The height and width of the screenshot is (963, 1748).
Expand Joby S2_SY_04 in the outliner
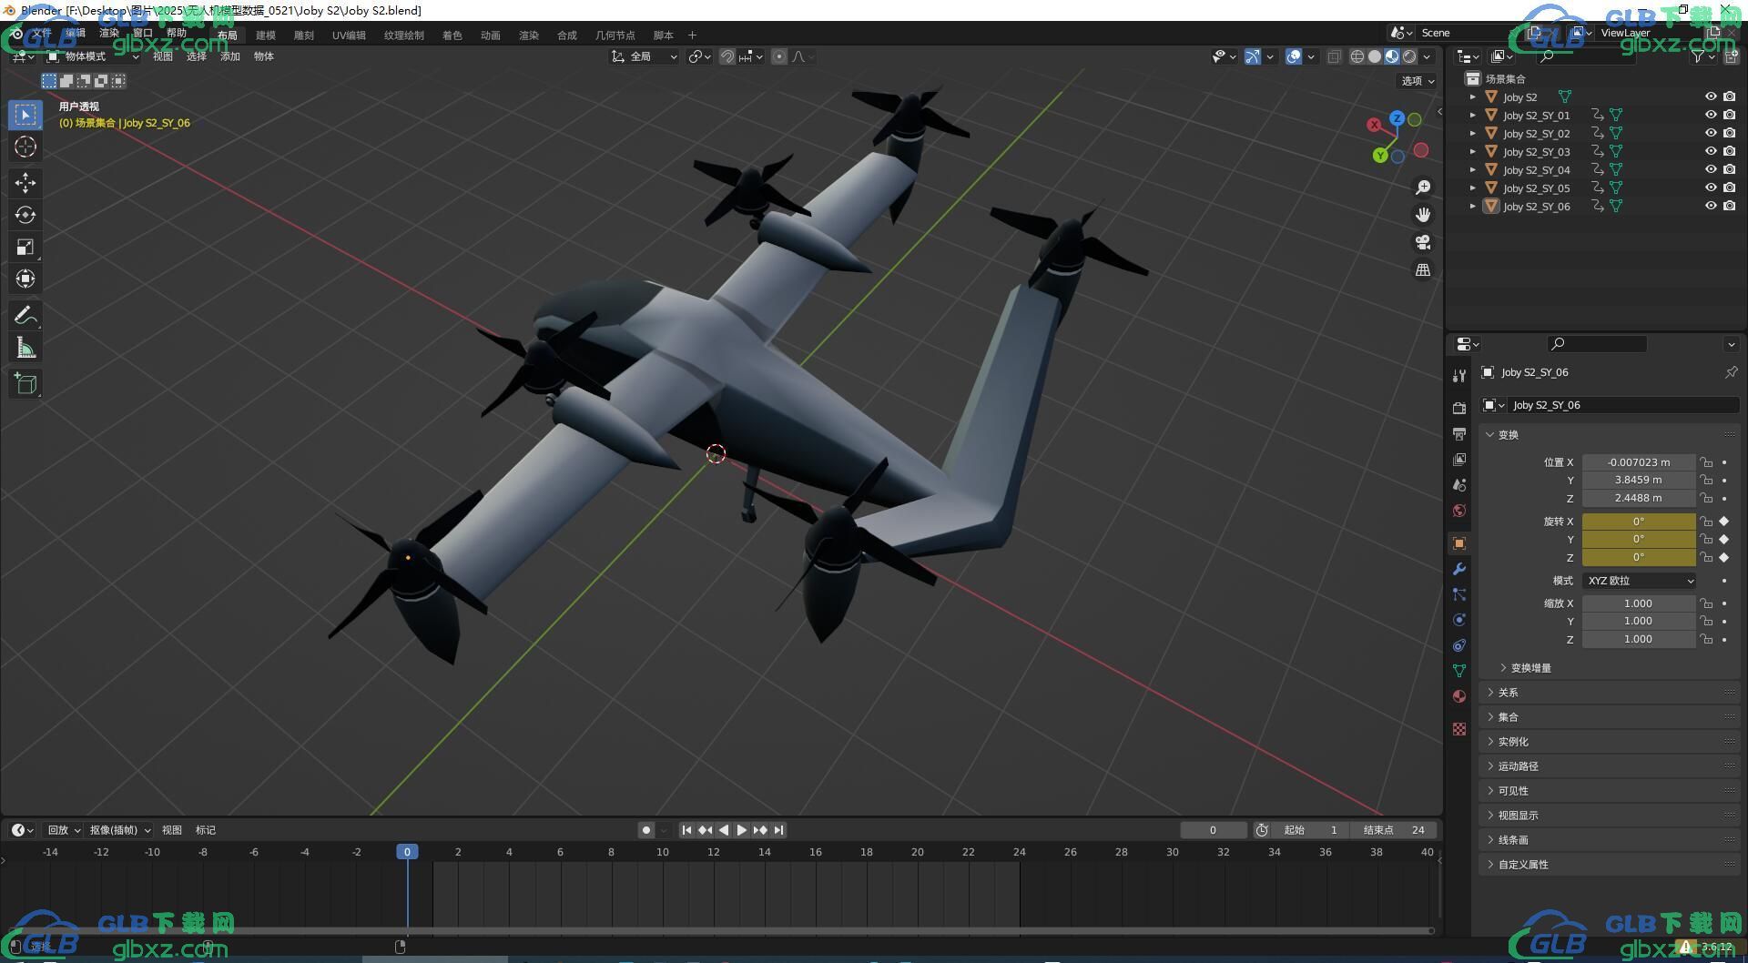tap(1472, 169)
